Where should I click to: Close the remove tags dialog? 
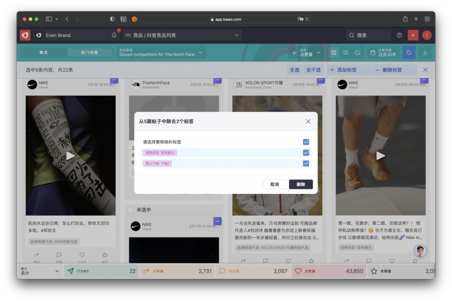click(308, 121)
